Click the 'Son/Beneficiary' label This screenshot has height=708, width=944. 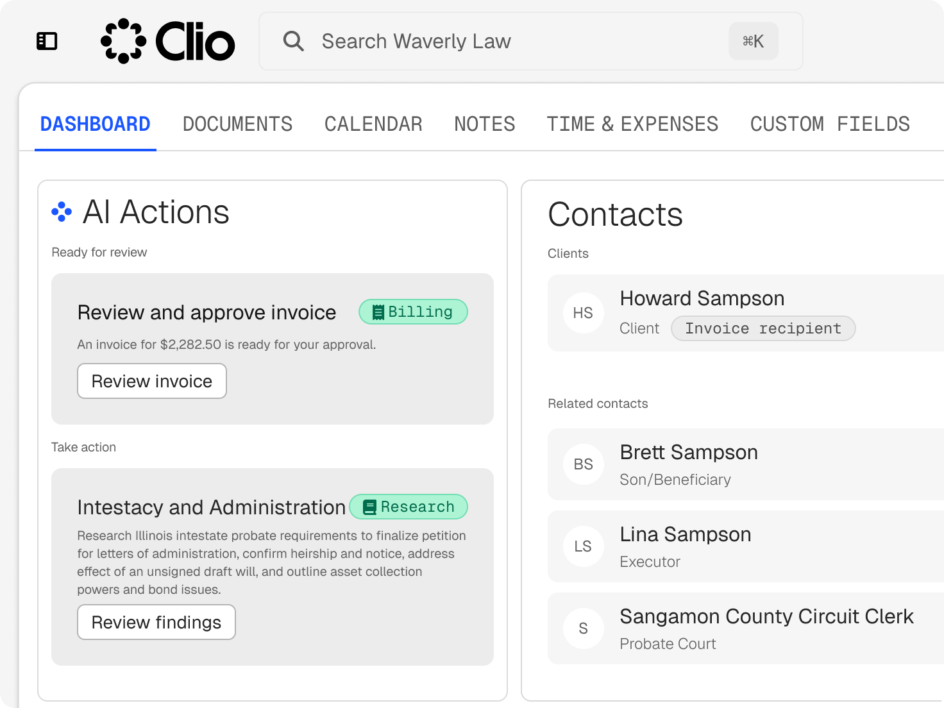click(675, 480)
